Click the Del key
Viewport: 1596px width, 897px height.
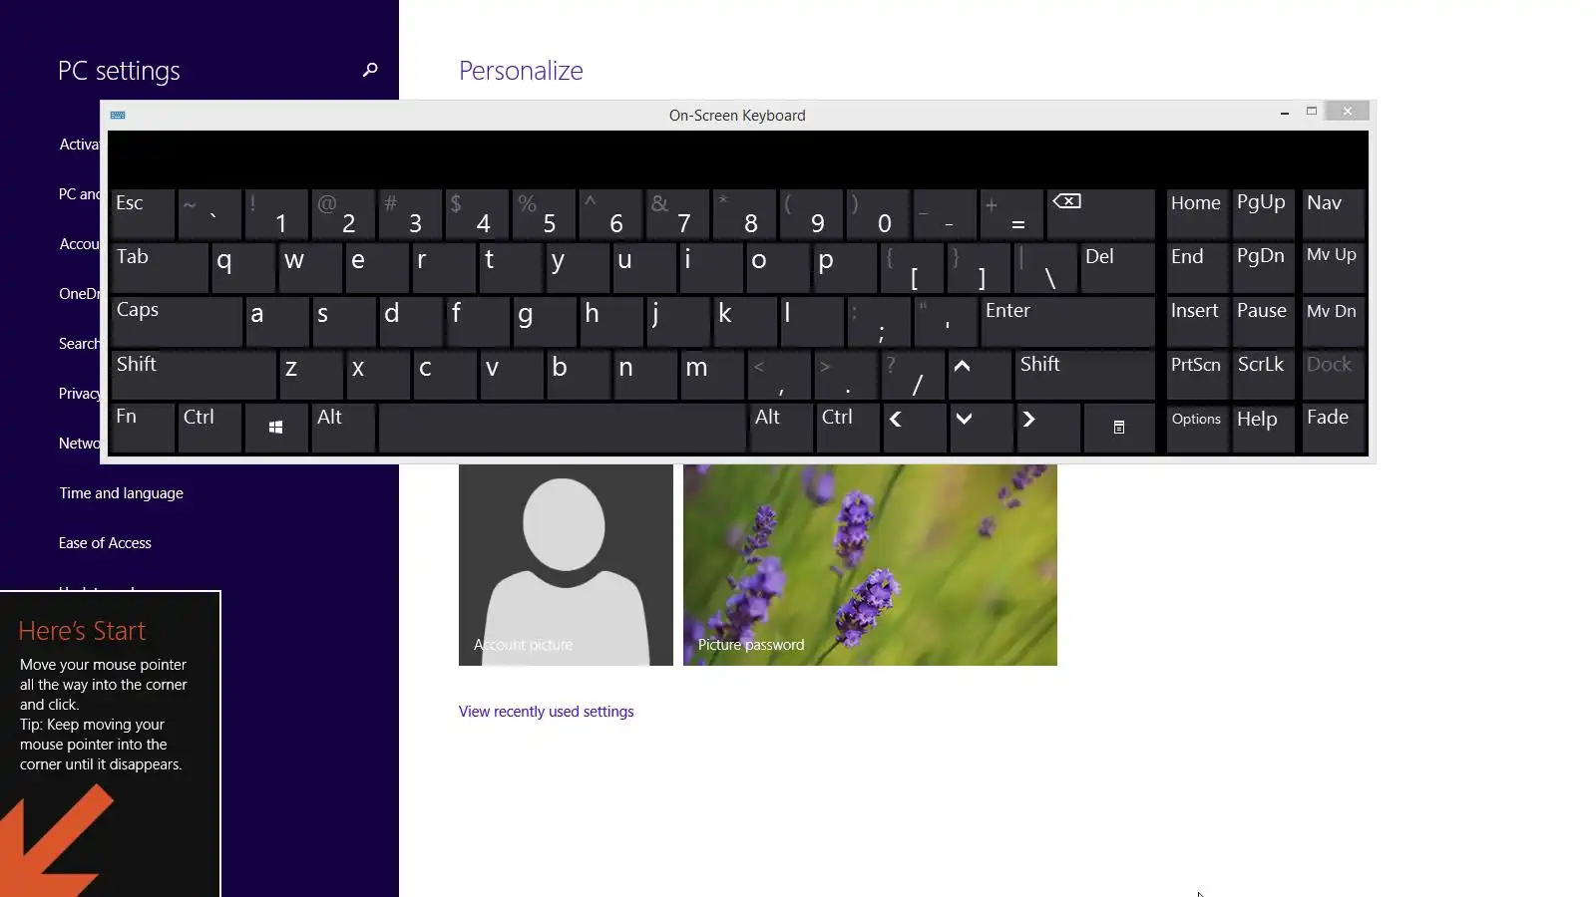coord(1118,267)
